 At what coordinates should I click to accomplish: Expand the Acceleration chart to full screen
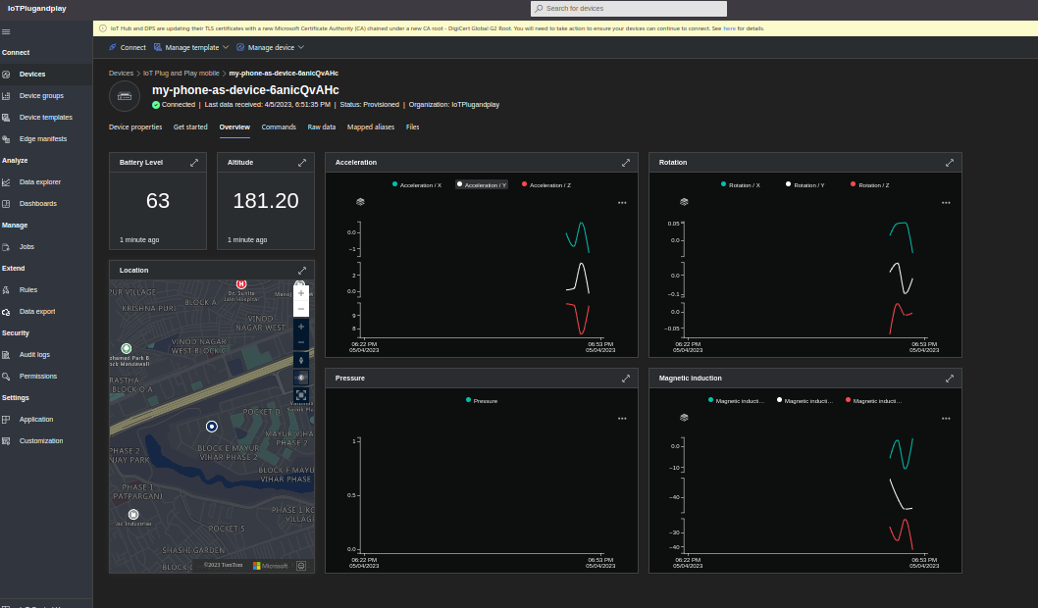coord(626,163)
